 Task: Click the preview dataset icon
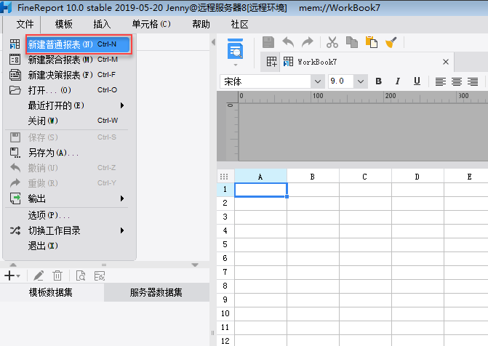point(81,275)
